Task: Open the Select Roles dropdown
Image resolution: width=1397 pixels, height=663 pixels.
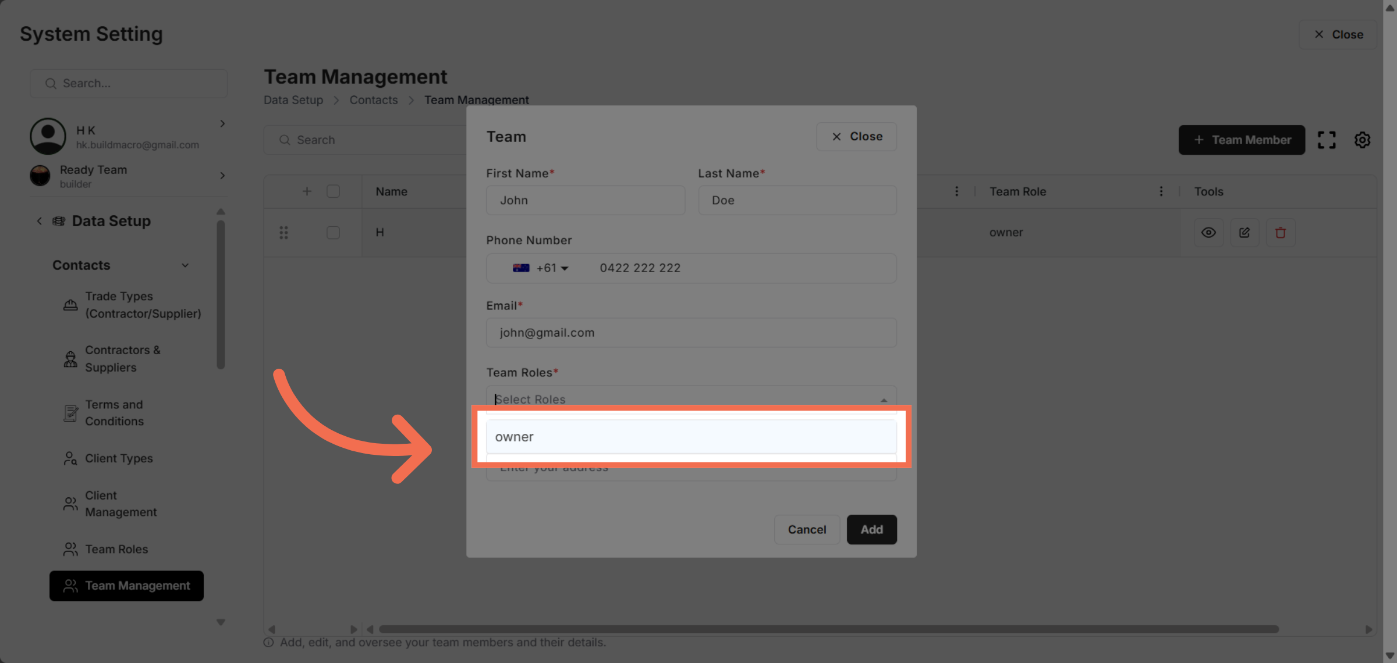Action: pyautogui.click(x=691, y=399)
